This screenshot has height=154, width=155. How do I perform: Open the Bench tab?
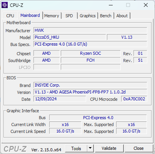click(106, 16)
